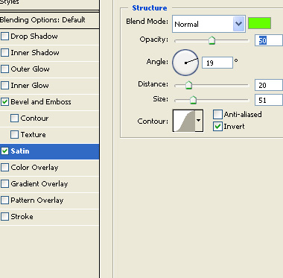Screen dimensions: 283x278
Task: Click the Styles header row
Action: [x=49, y=4]
